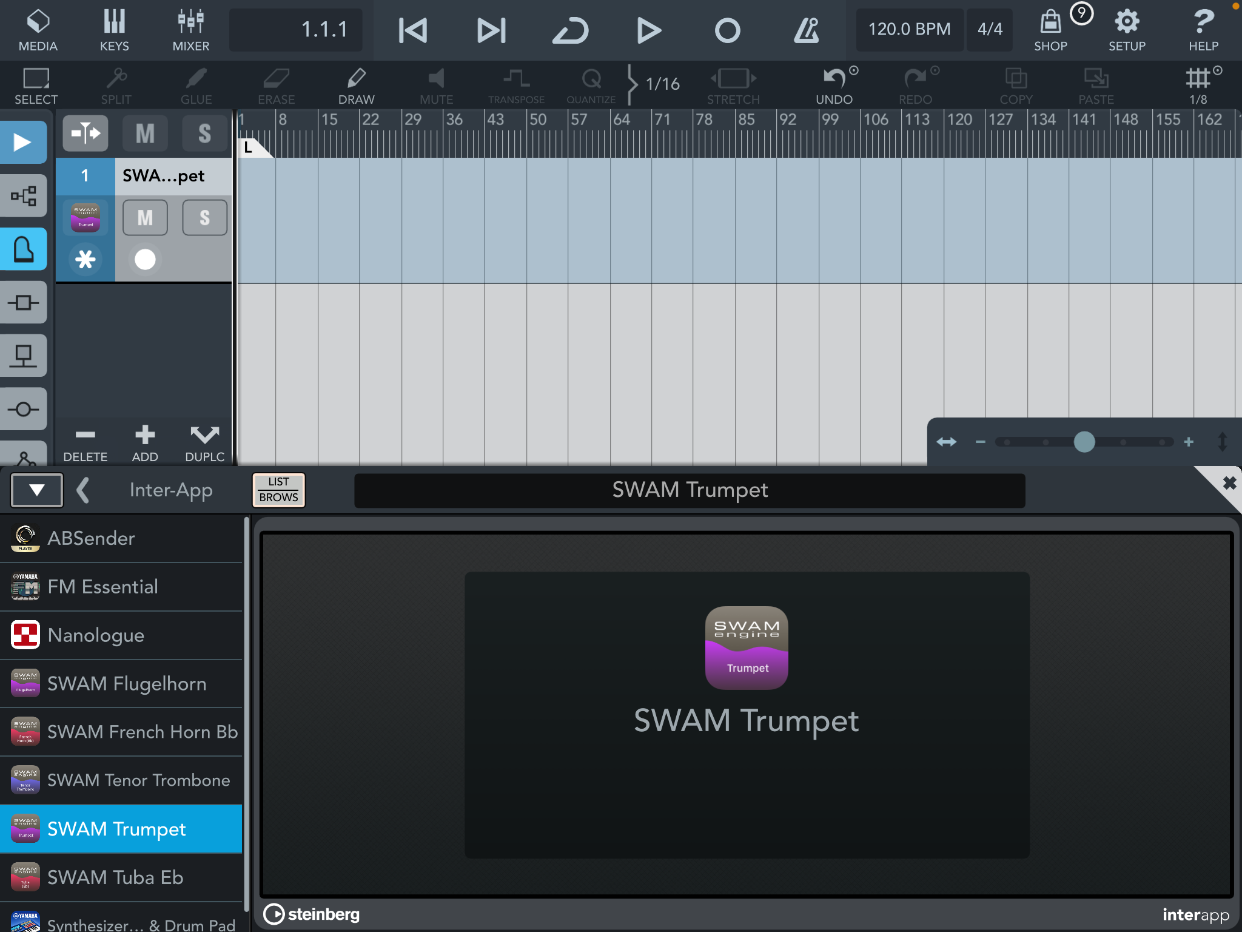Toggle the metronome icon
1242x932 pixels.
pos(806,30)
